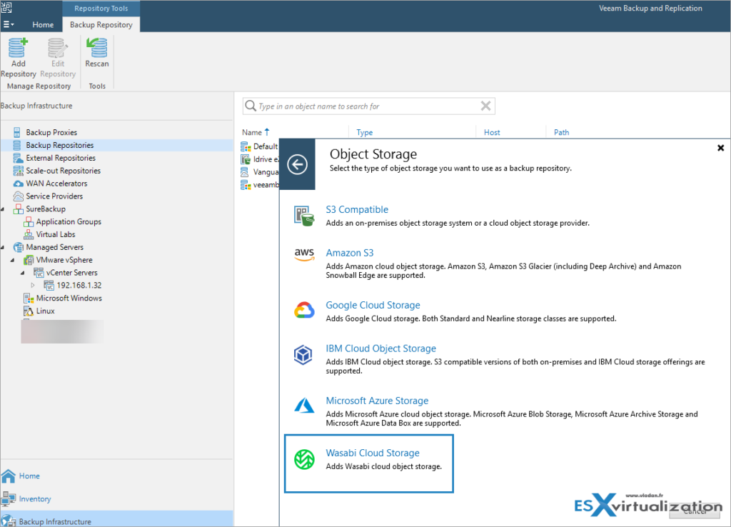Choose the Amazon S3 aws logo
The width and height of the screenshot is (731, 527).
(305, 255)
